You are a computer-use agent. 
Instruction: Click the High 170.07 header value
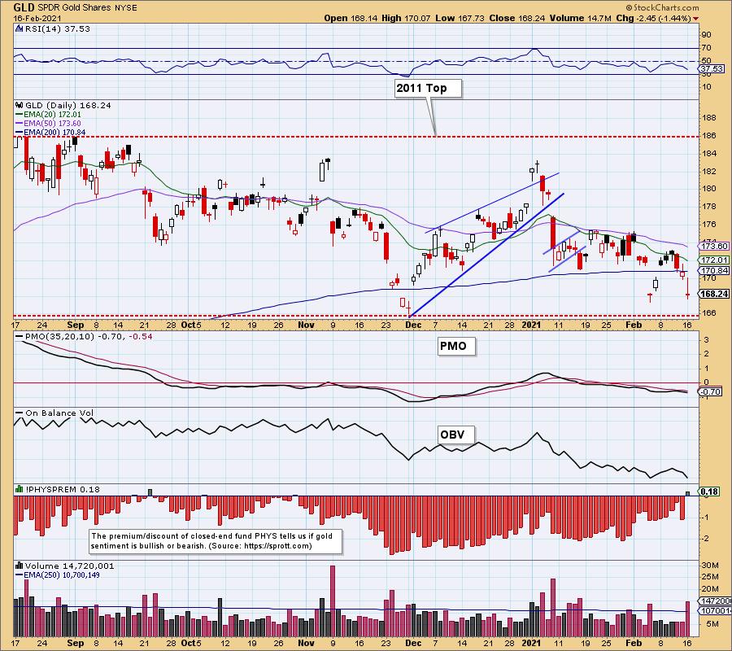406,18
